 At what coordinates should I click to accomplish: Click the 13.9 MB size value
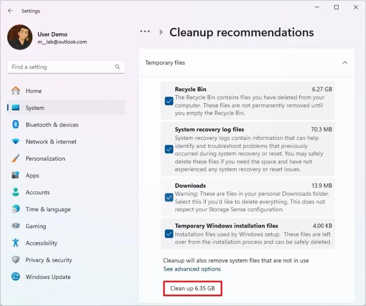point(322,186)
